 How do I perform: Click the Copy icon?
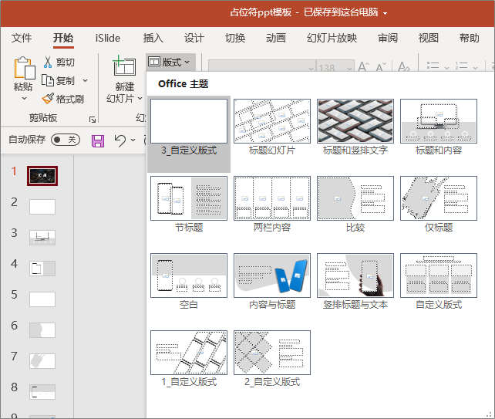[48, 80]
